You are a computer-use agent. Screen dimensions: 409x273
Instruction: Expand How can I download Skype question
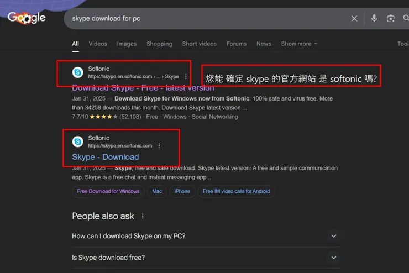[206, 236]
